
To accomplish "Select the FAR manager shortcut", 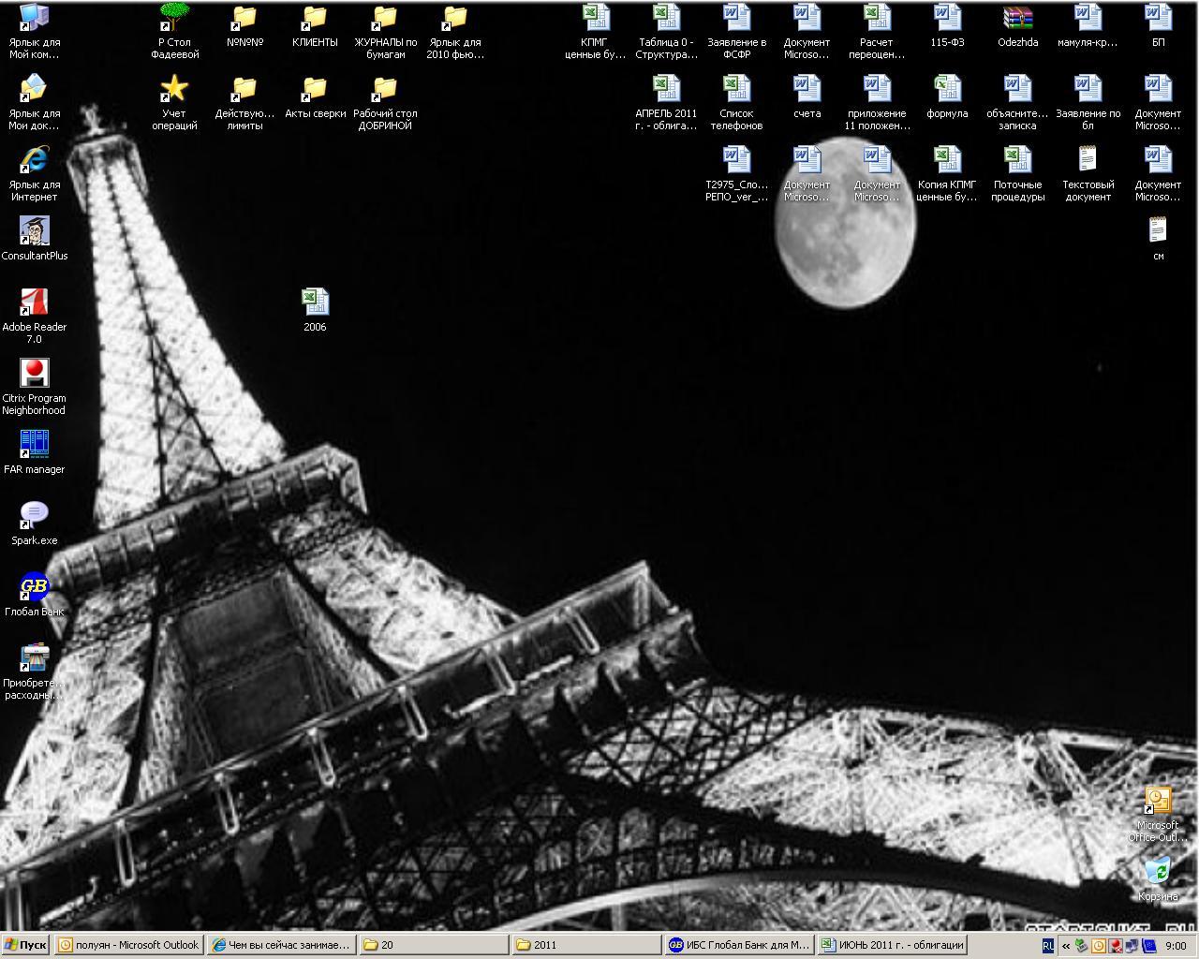I will click(34, 445).
